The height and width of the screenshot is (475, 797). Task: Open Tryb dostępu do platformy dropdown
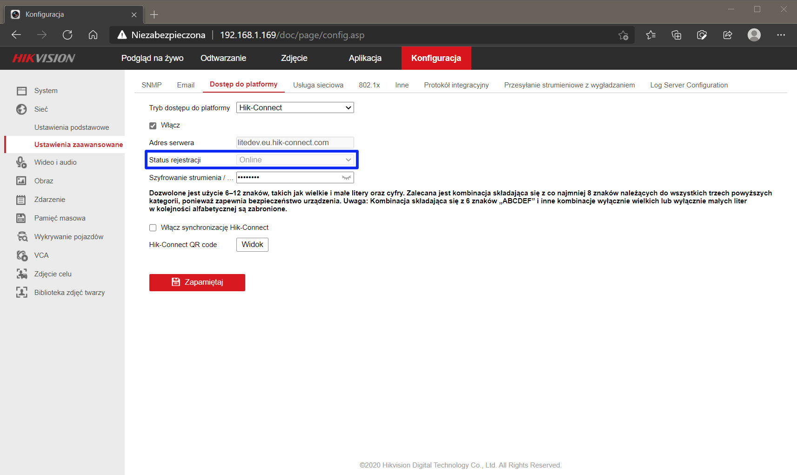[x=295, y=107]
